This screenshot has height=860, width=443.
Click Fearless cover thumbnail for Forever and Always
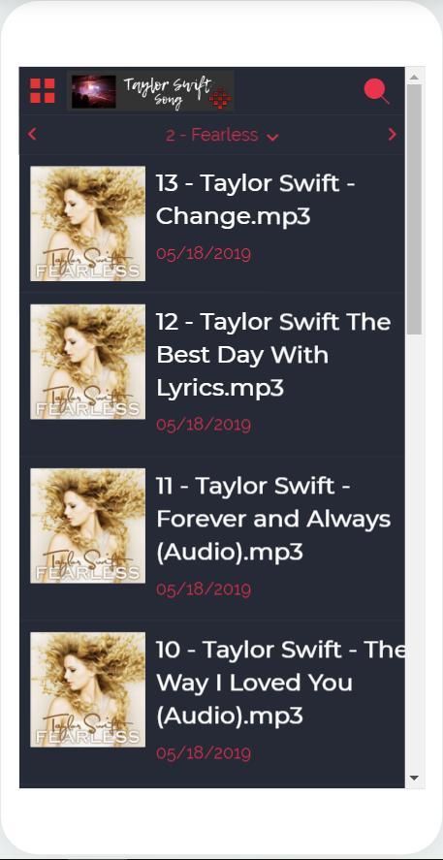tap(87, 526)
